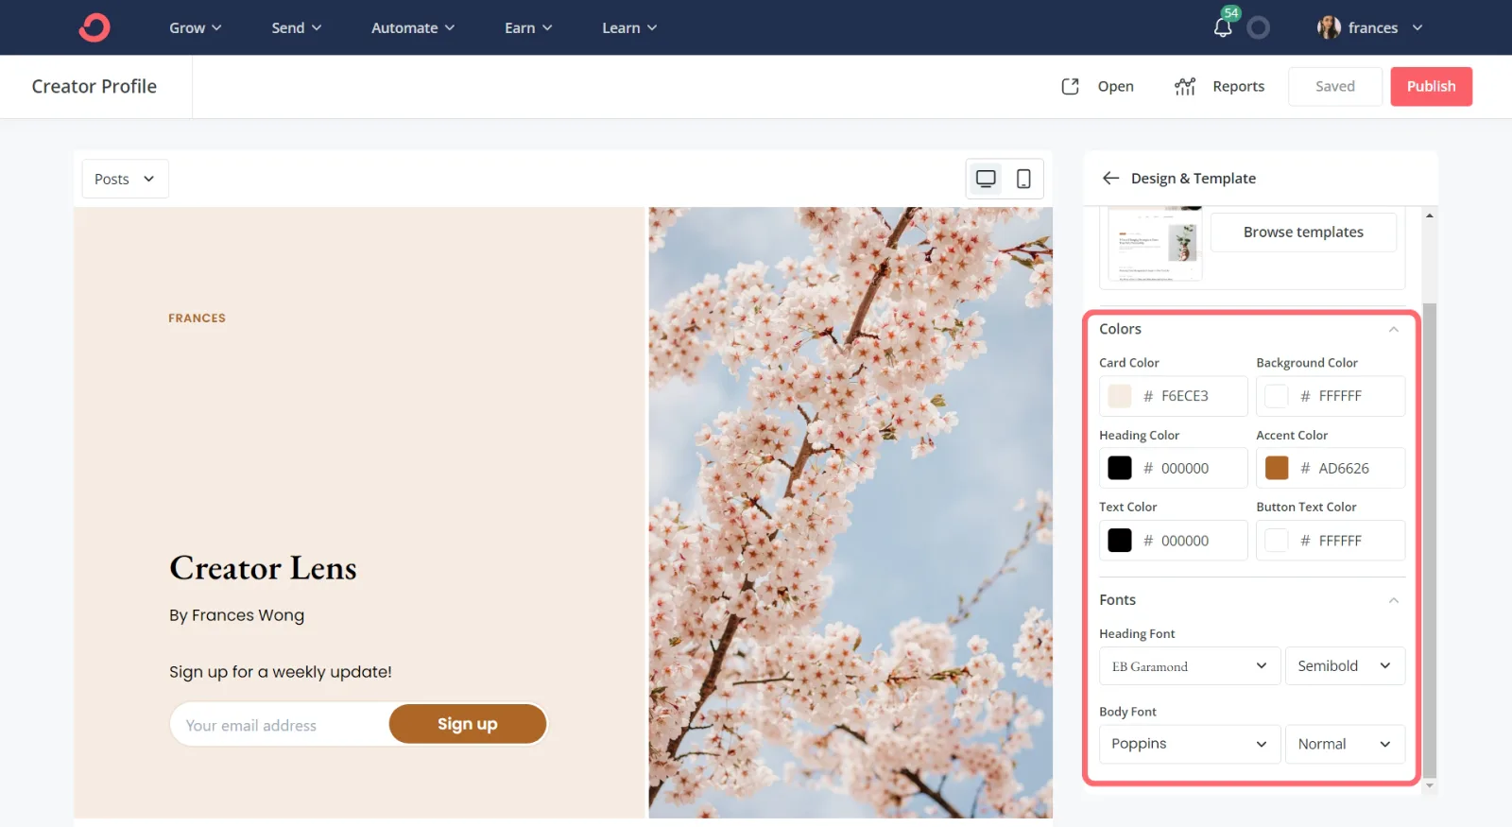Open the notifications bell

tap(1223, 27)
